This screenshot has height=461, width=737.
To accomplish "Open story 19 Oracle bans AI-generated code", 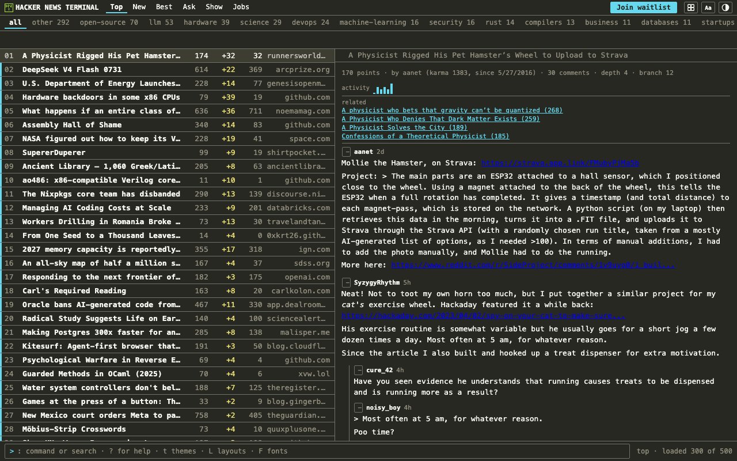I will (167, 305).
